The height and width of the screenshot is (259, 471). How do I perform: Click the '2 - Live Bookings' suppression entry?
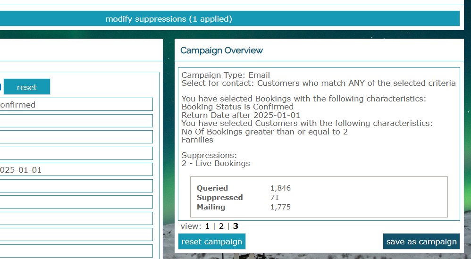pyautogui.click(x=216, y=163)
